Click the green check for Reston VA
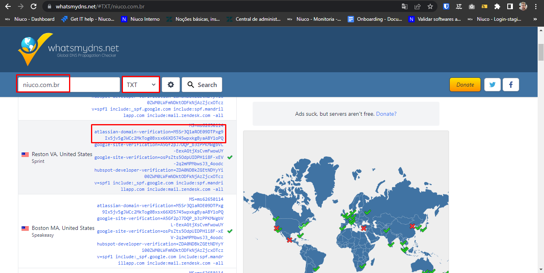The image size is (544, 273). (230, 157)
